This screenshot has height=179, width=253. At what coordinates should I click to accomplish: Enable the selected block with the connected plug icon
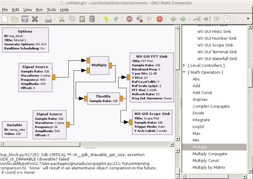click(197, 19)
